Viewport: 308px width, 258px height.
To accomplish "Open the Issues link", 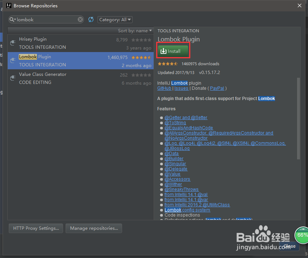I will (181, 88).
